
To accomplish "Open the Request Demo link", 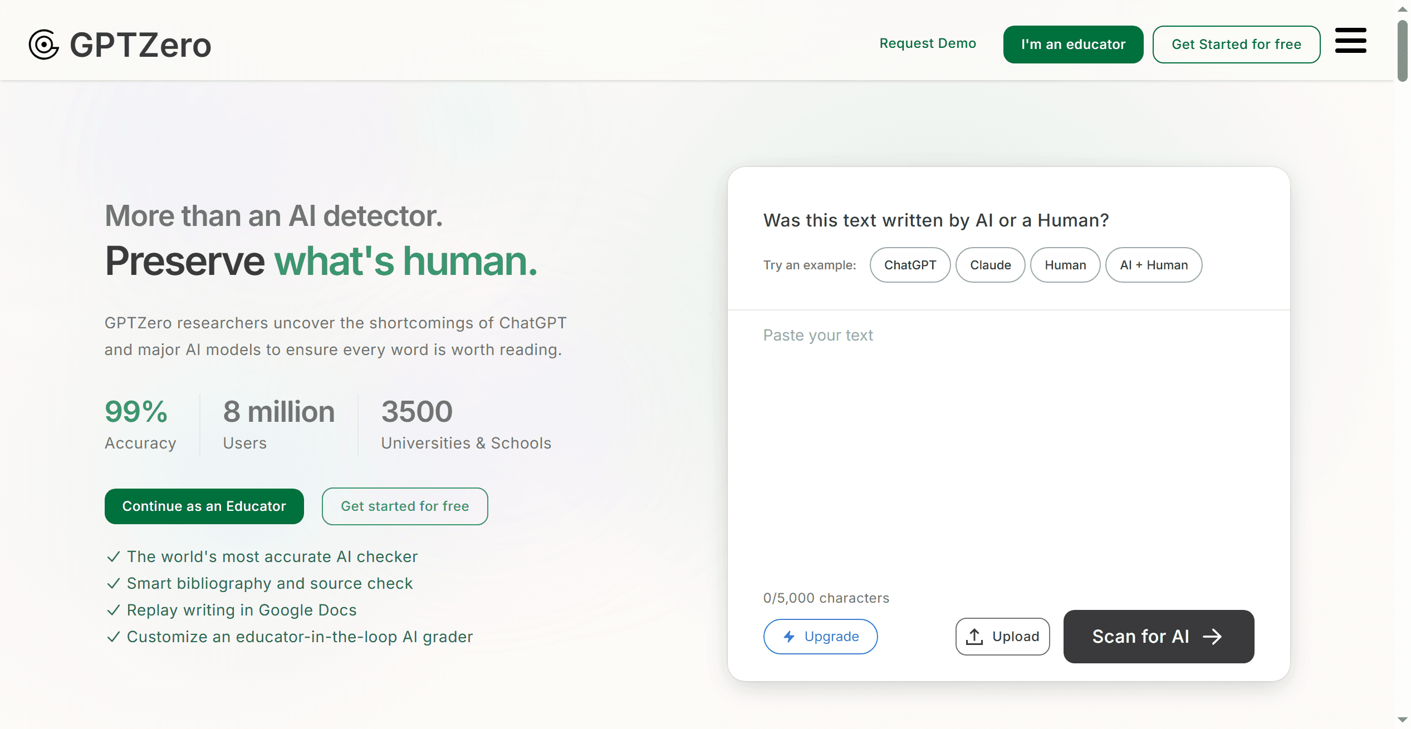I will [928, 43].
